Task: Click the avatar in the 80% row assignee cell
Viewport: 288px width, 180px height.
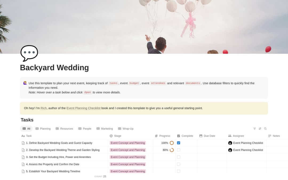Action: pyautogui.click(x=230, y=150)
